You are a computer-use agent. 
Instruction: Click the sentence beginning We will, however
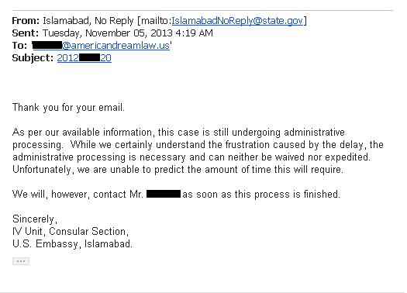tap(176, 194)
